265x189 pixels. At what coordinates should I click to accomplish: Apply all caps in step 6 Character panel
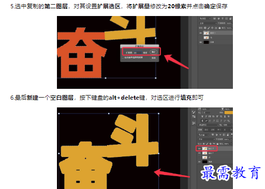coord(210,117)
